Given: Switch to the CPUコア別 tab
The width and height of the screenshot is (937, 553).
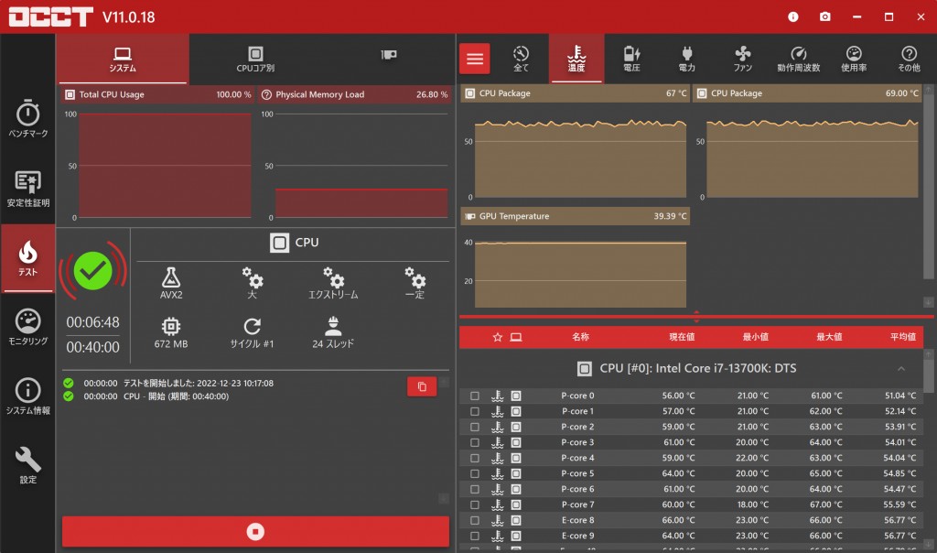Looking at the screenshot, I should click(x=255, y=59).
